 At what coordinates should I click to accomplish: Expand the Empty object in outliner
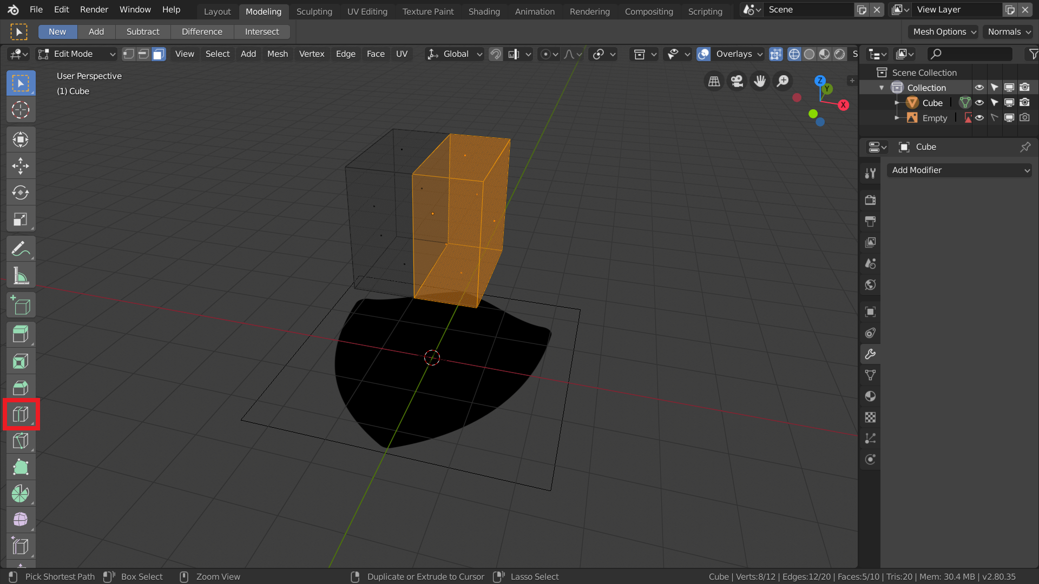click(x=897, y=118)
